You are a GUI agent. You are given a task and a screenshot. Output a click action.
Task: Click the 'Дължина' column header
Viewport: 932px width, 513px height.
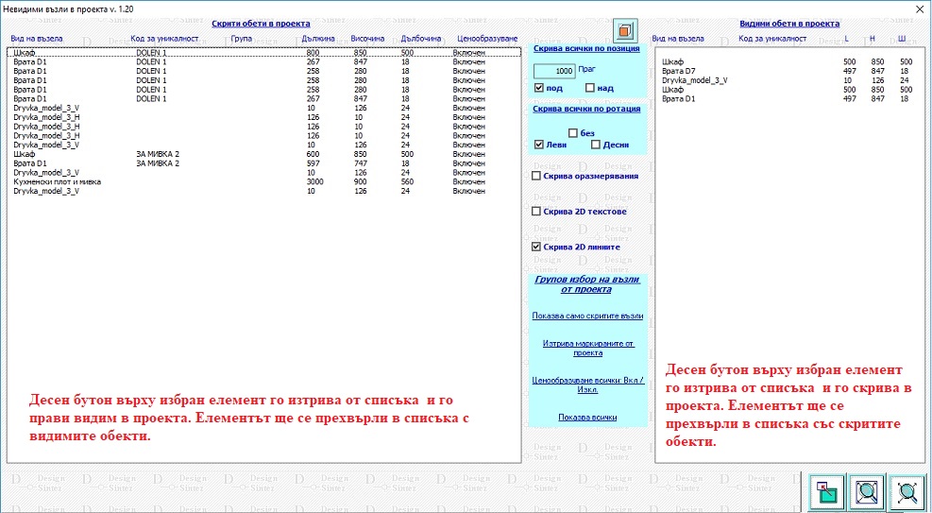click(318, 39)
